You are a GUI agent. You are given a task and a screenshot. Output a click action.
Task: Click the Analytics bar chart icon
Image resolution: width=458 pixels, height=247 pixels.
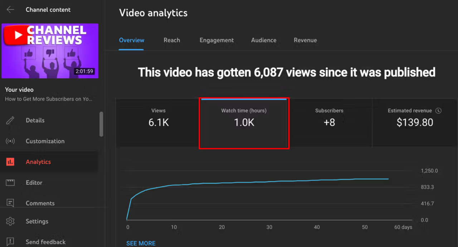coord(10,162)
